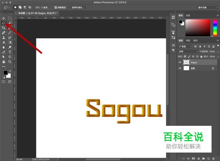
Task: Open the Layers panel flyout menu
Action: (218, 41)
